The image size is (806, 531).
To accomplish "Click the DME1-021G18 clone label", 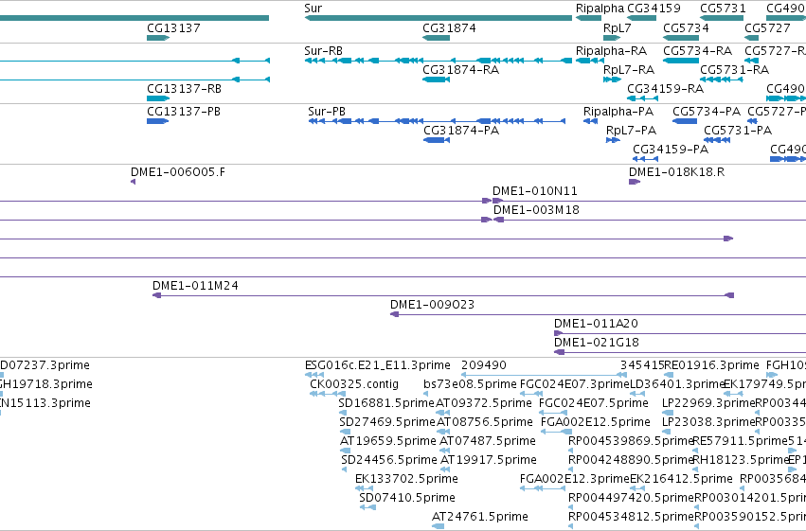I will pyautogui.click(x=597, y=343).
